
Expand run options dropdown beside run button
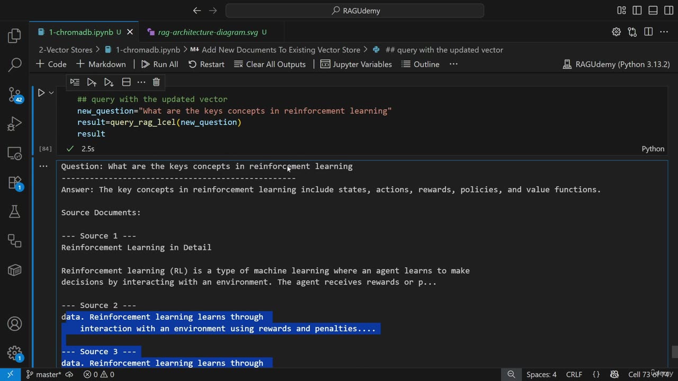pos(51,93)
